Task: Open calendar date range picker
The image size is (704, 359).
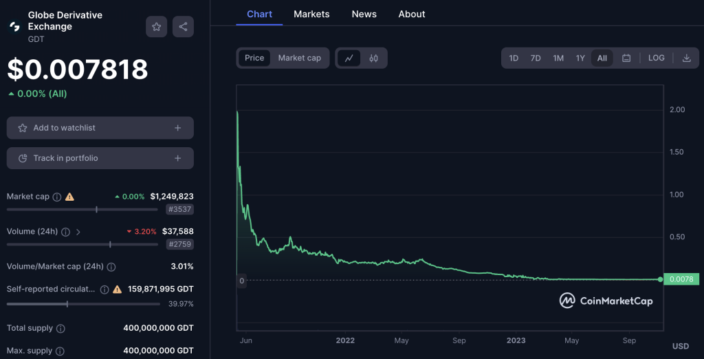Action: pyautogui.click(x=626, y=58)
